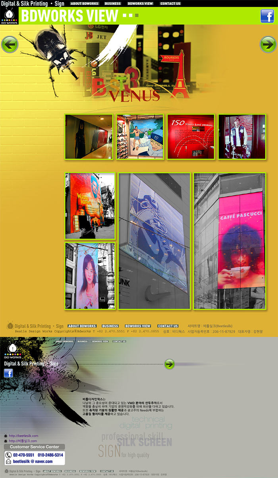Click the envelope icon beside beetlesilk @ naver.com
Screen dimensions: 278x478
(8, 461)
